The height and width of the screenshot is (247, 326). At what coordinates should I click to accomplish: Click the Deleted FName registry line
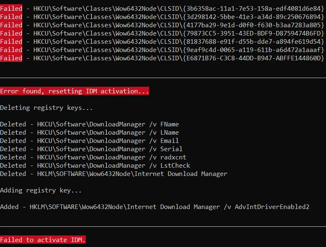point(89,124)
